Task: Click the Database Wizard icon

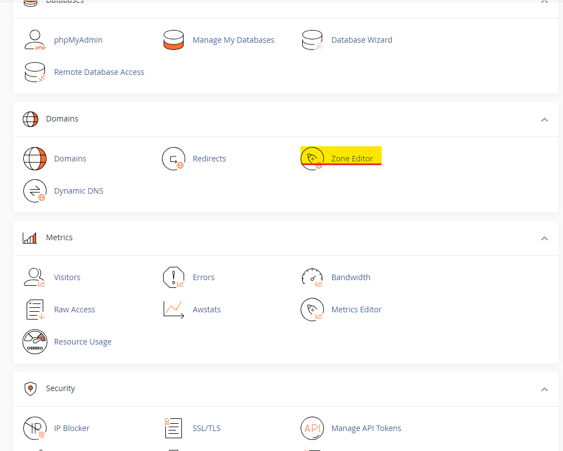Action: click(312, 39)
